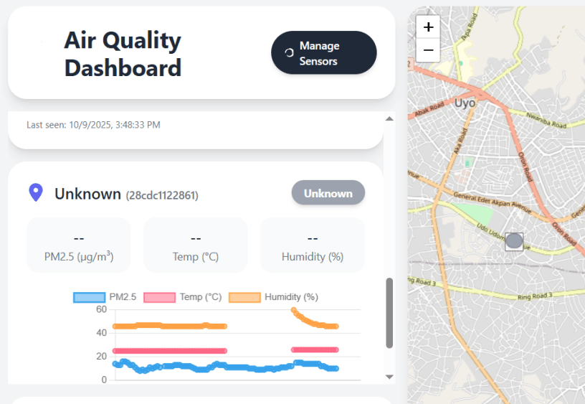Click the Aka Road label on the map

[x=460, y=141]
